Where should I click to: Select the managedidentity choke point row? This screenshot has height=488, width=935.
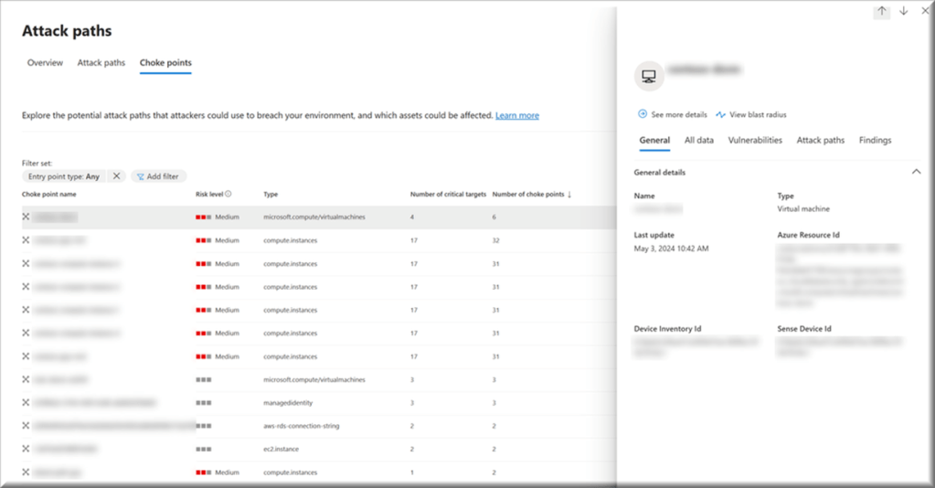click(292, 402)
